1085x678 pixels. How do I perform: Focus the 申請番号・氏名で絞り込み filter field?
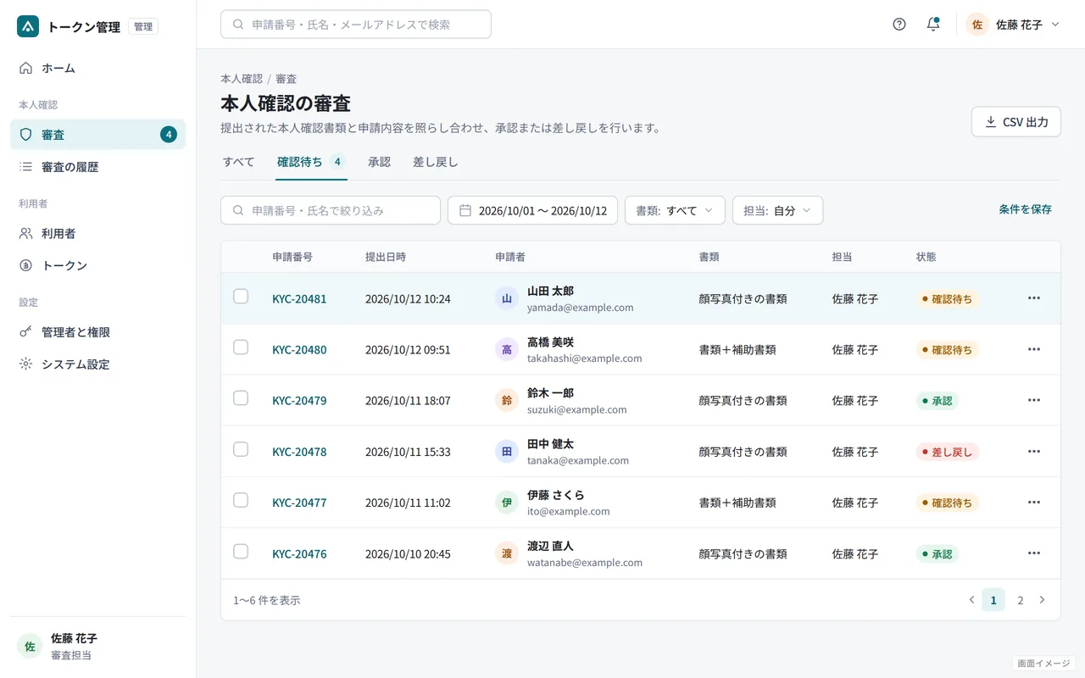point(331,210)
